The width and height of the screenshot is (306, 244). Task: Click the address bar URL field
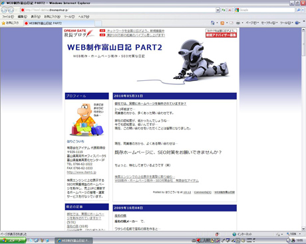click(118, 10)
